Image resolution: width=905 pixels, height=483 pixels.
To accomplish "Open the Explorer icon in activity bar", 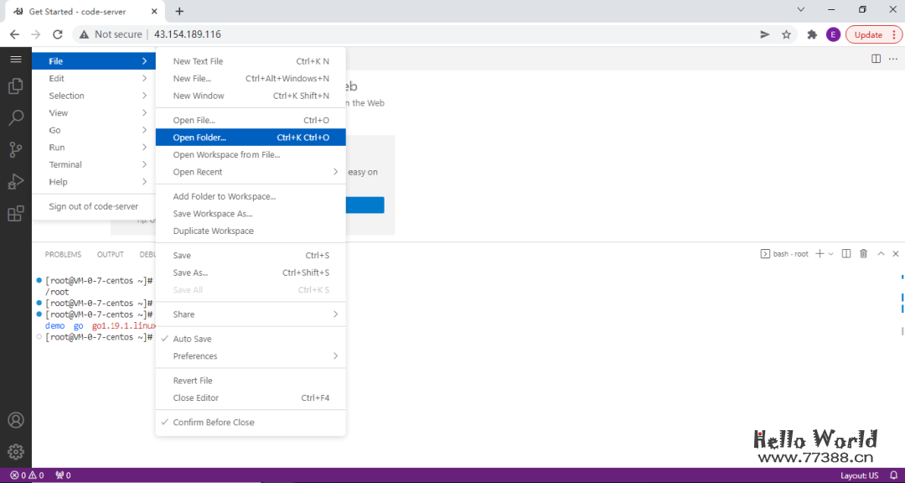I will pyautogui.click(x=15, y=86).
